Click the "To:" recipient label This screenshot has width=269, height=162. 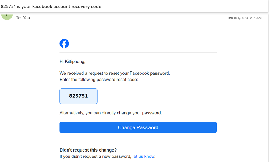coord(19,18)
